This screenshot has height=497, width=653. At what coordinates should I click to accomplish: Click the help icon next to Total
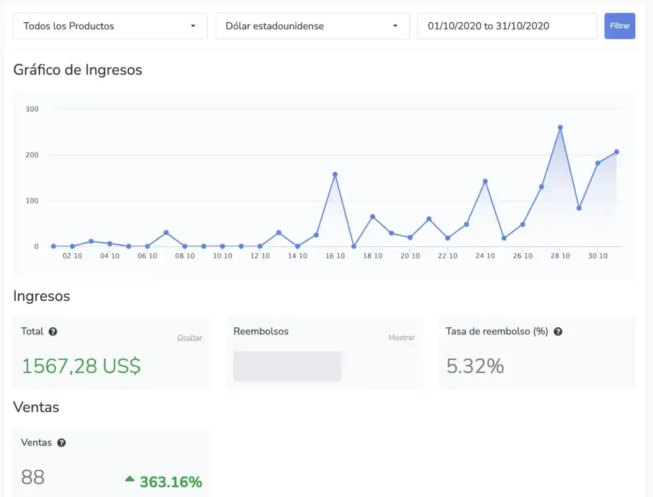[x=53, y=332]
